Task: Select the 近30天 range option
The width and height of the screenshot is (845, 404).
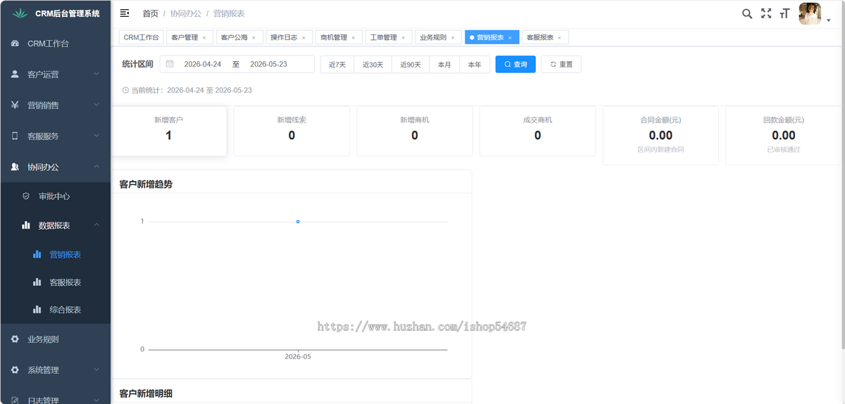Action: click(x=373, y=64)
